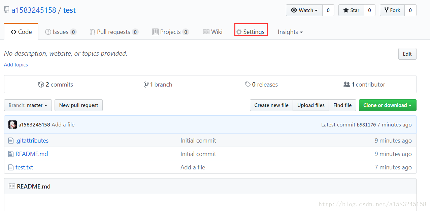Open the Branch: master selector dropdown
Viewport: 430px width, 211px height.
(28, 105)
